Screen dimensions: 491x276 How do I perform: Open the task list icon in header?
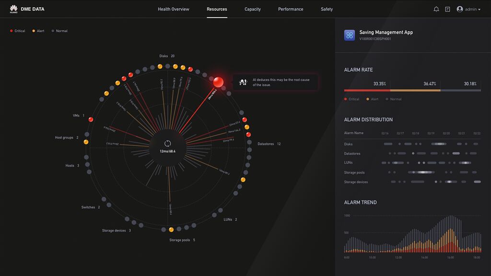point(447,9)
